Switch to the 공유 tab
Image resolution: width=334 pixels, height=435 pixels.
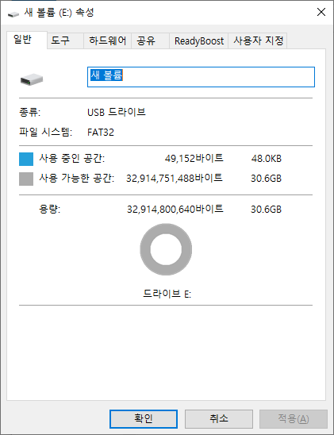[150, 41]
